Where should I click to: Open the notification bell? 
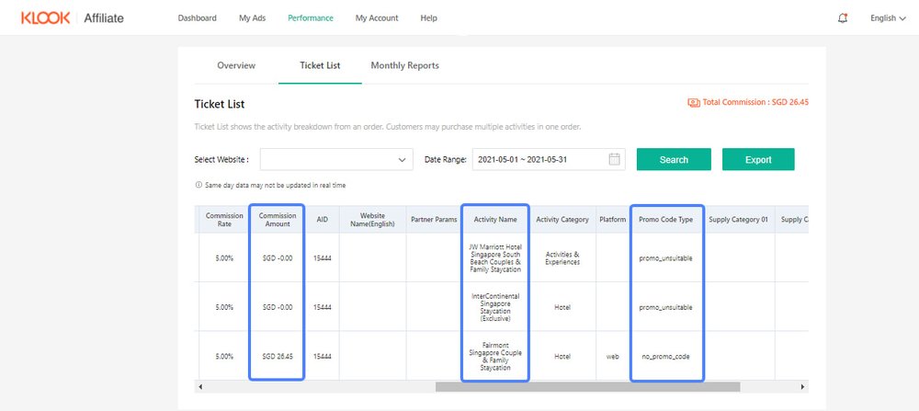(843, 18)
